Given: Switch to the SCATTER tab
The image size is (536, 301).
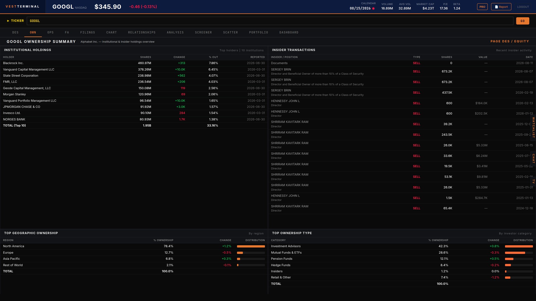Looking at the screenshot, I should pyautogui.click(x=231, y=33).
